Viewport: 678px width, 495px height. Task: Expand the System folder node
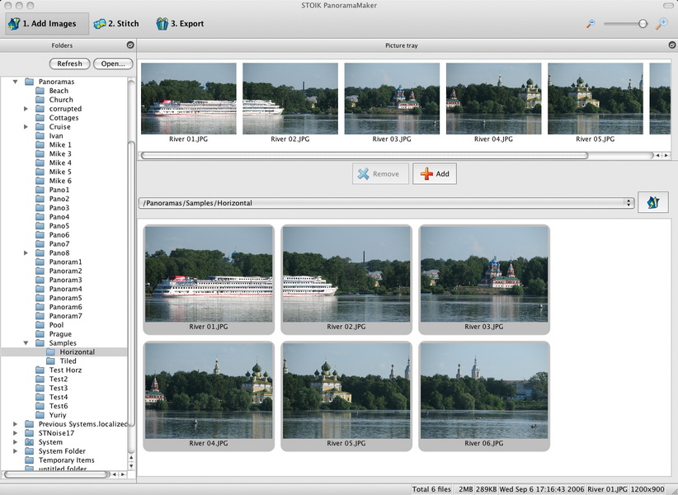(x=16, y=442)
